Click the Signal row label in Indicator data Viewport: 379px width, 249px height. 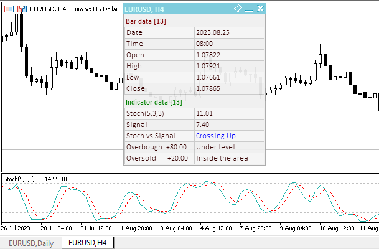click(136, 125)
